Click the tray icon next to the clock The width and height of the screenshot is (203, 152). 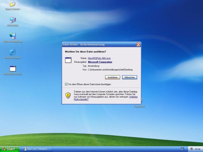coord(192,149)
